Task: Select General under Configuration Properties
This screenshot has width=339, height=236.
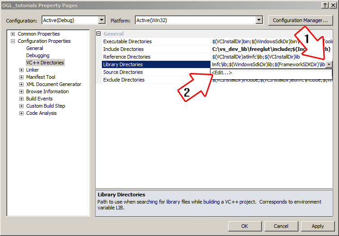Action: coord(35,48)
